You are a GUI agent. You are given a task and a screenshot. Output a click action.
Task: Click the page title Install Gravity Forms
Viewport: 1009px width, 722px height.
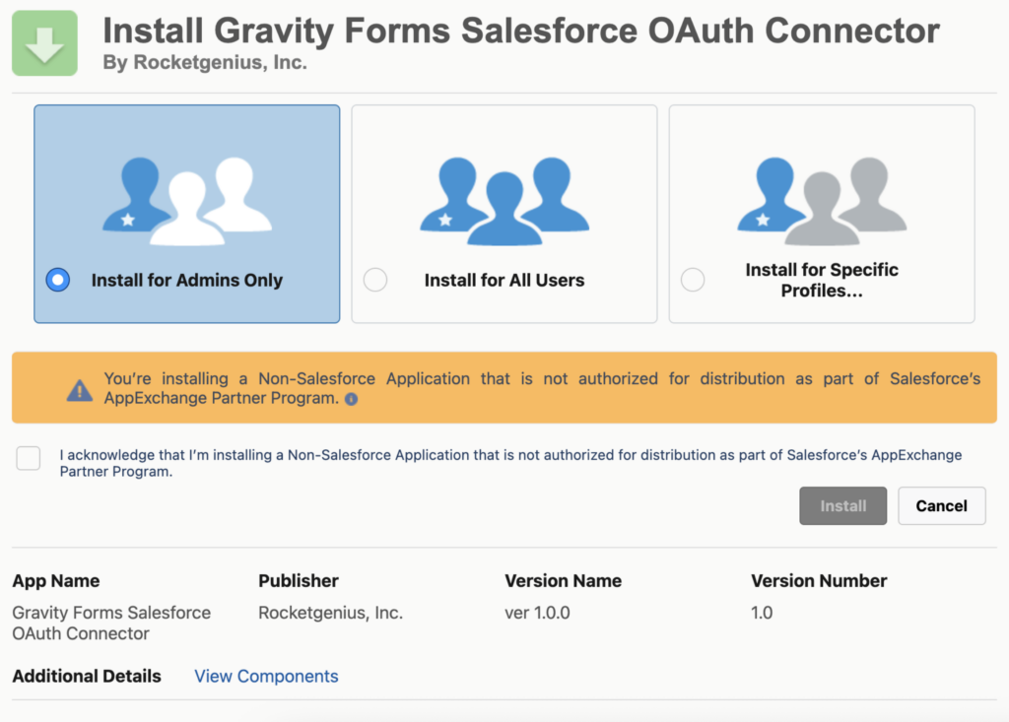pyautogui.click(x=521, y=31)
